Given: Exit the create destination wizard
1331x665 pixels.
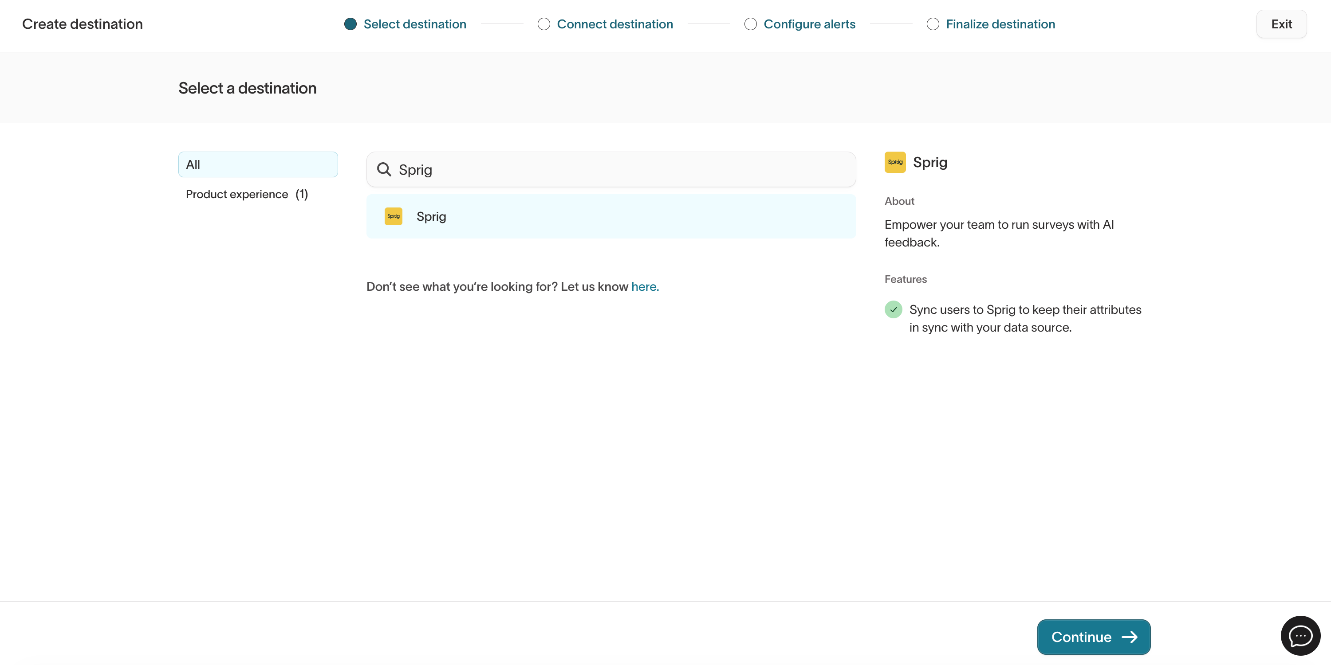Looking at the screenshot, I should (1281, 24).
